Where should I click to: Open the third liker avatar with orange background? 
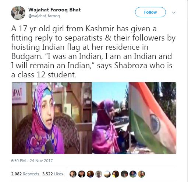(90, 174)
